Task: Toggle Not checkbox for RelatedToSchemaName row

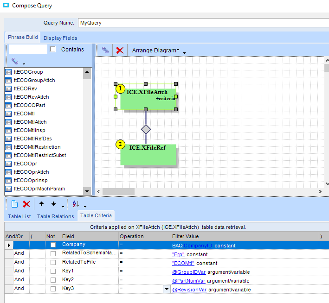Action: 53,253
